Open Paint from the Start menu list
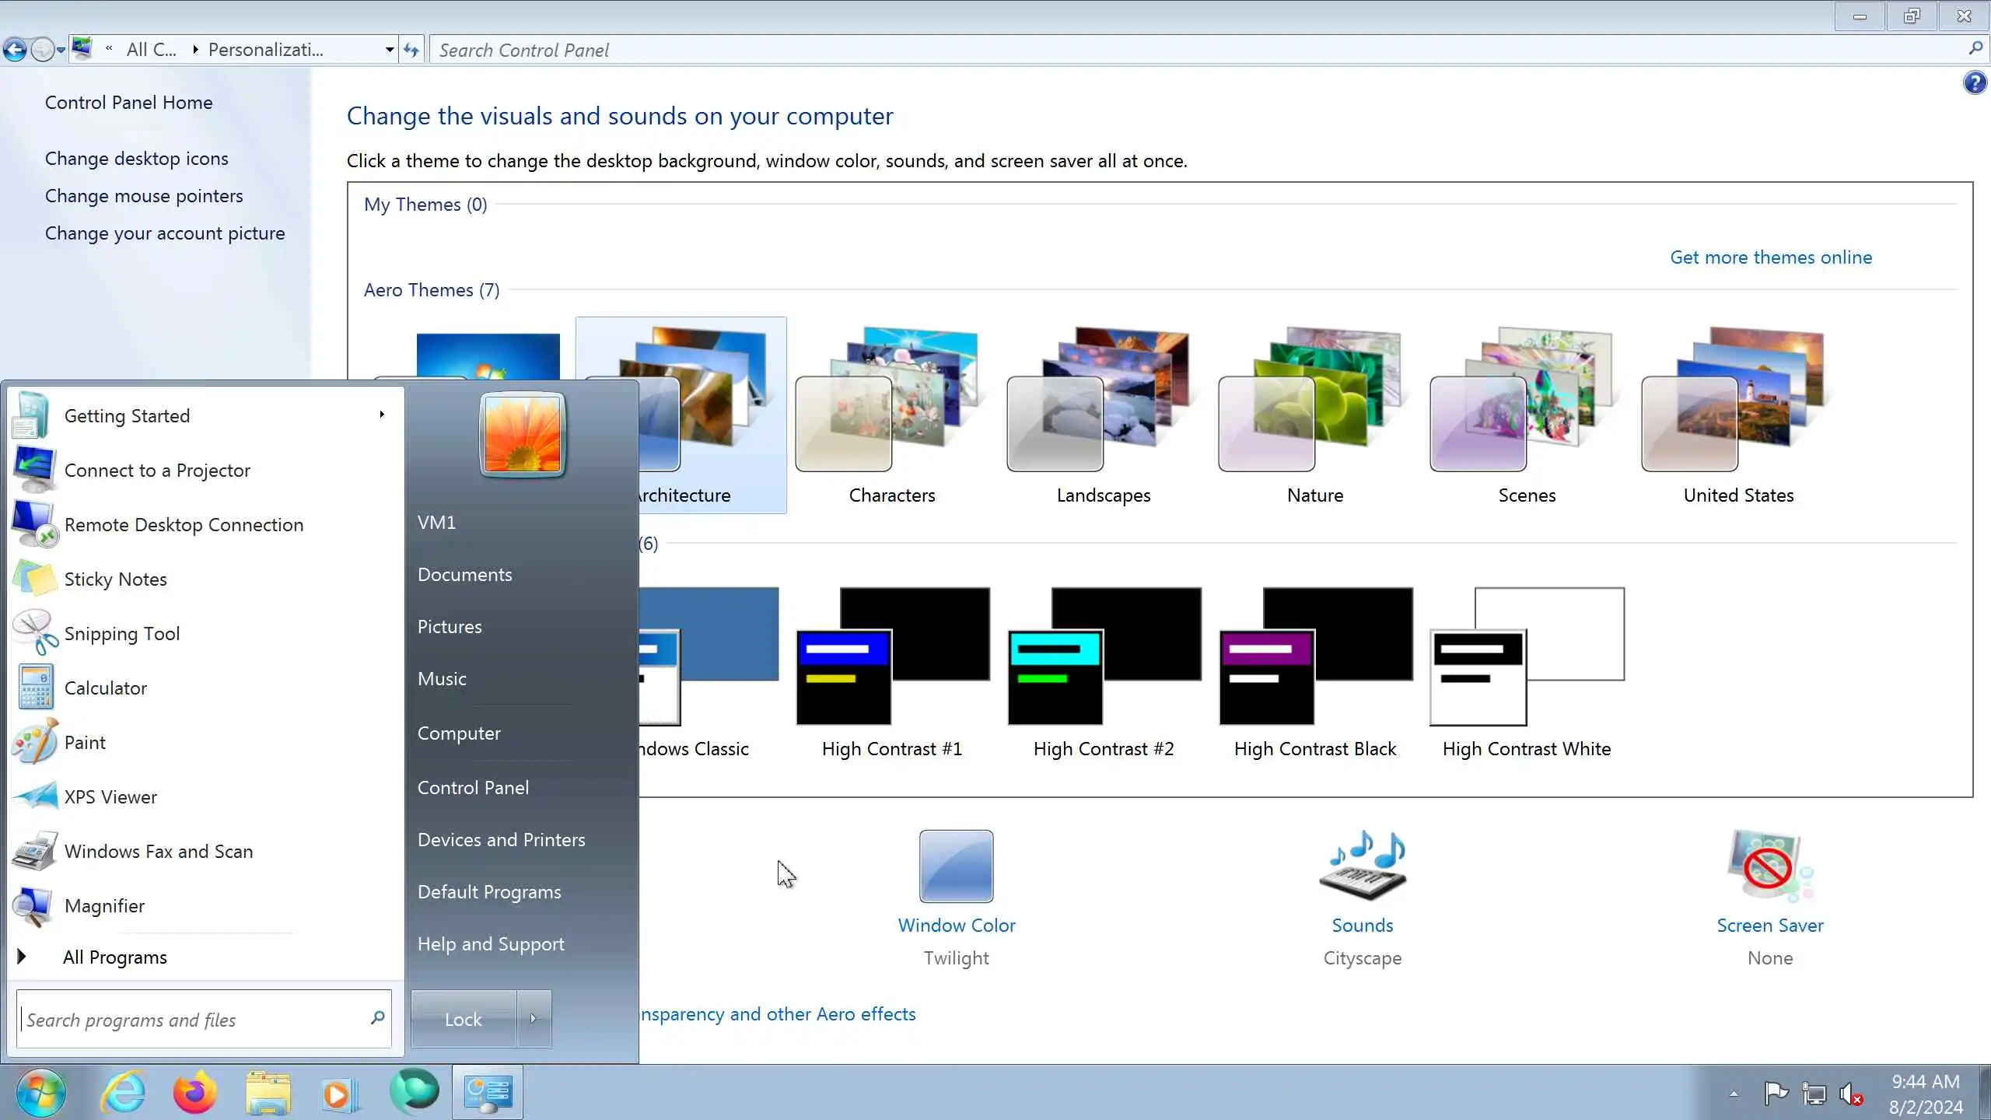This screenshot has height=1120, width=1991. [x=84, y=743]
